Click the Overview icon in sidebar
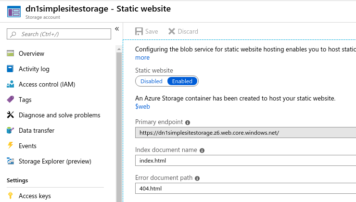 (11, 53)
